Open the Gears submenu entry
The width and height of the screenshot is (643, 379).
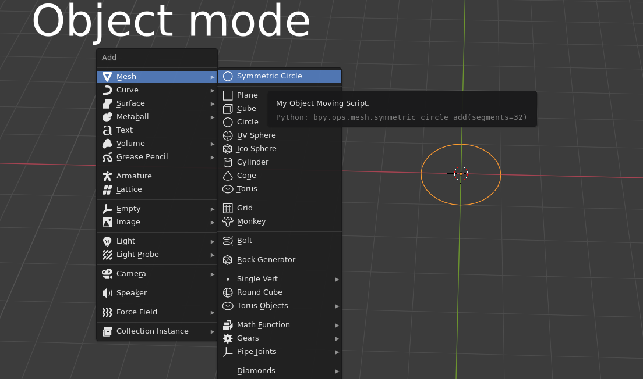tap(280, 338)
